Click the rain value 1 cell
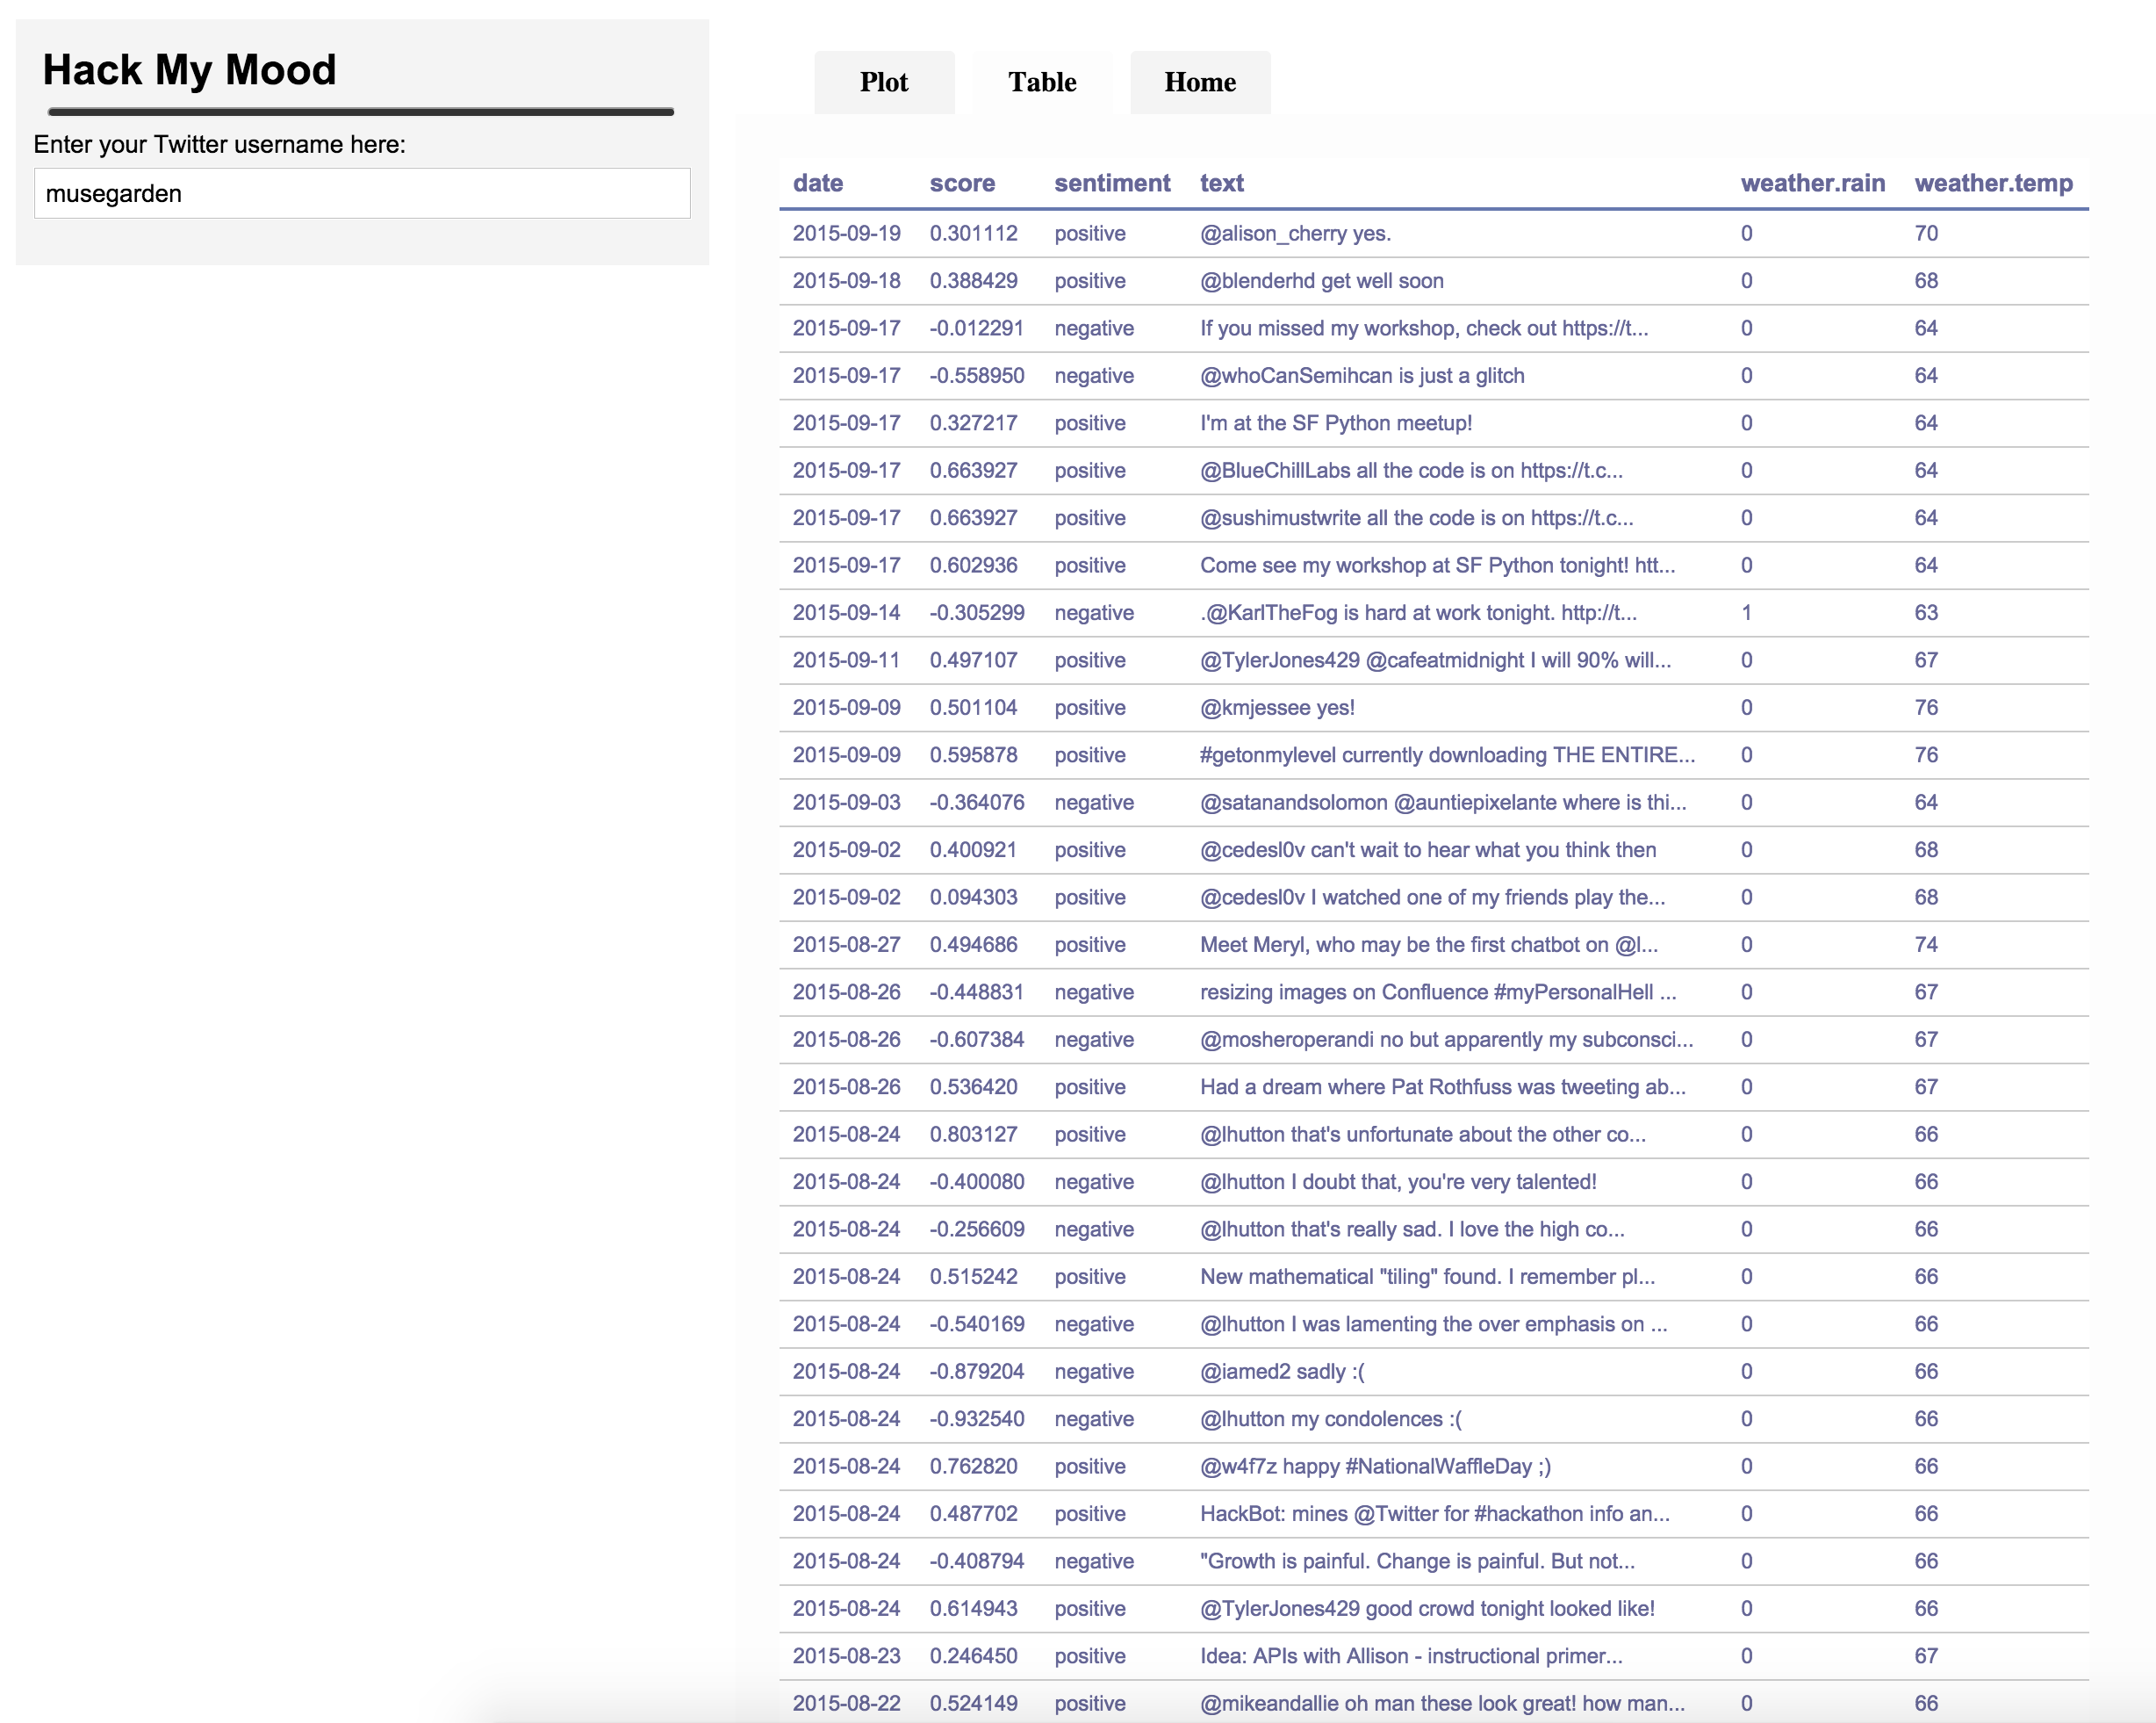The width and height of the screenshot is (2156, 1723). coord(1746,612)
